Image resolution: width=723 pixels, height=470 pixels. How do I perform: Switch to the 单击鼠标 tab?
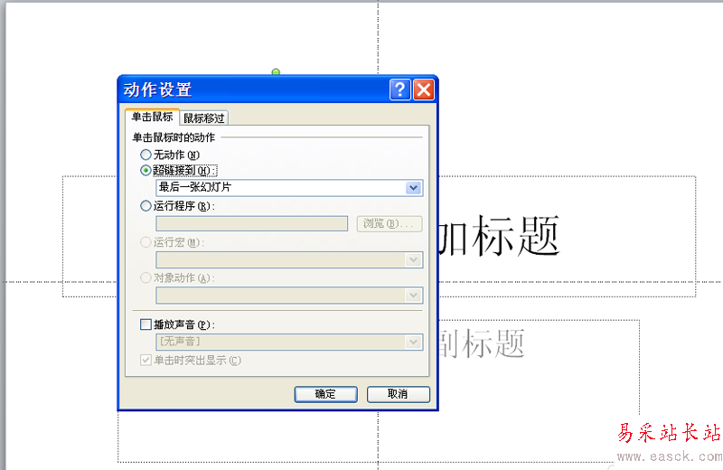[152, 117]
